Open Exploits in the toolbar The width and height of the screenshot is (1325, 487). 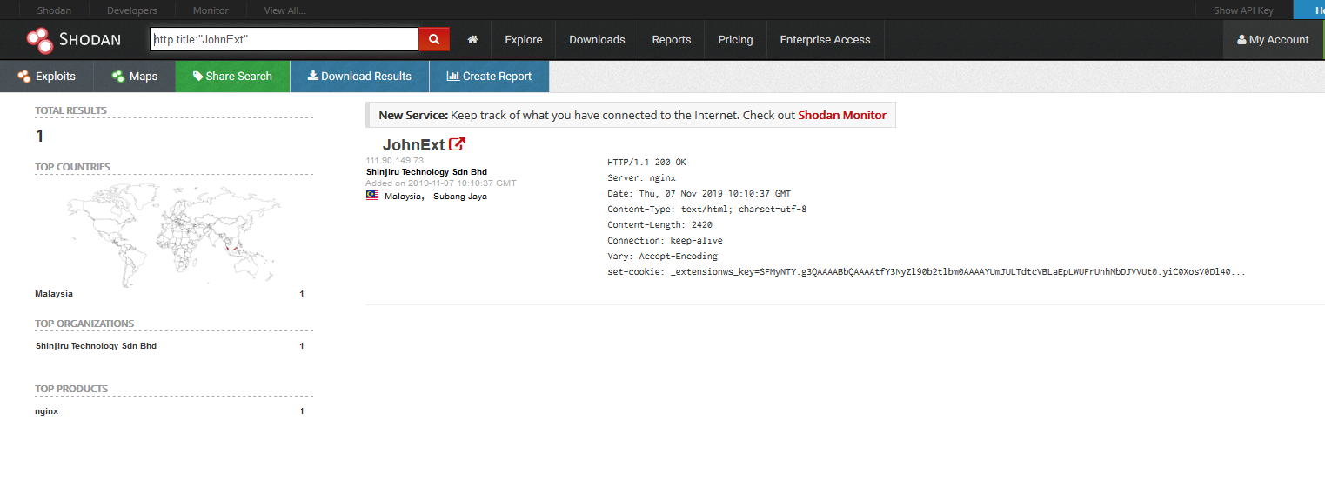(47, 77)
